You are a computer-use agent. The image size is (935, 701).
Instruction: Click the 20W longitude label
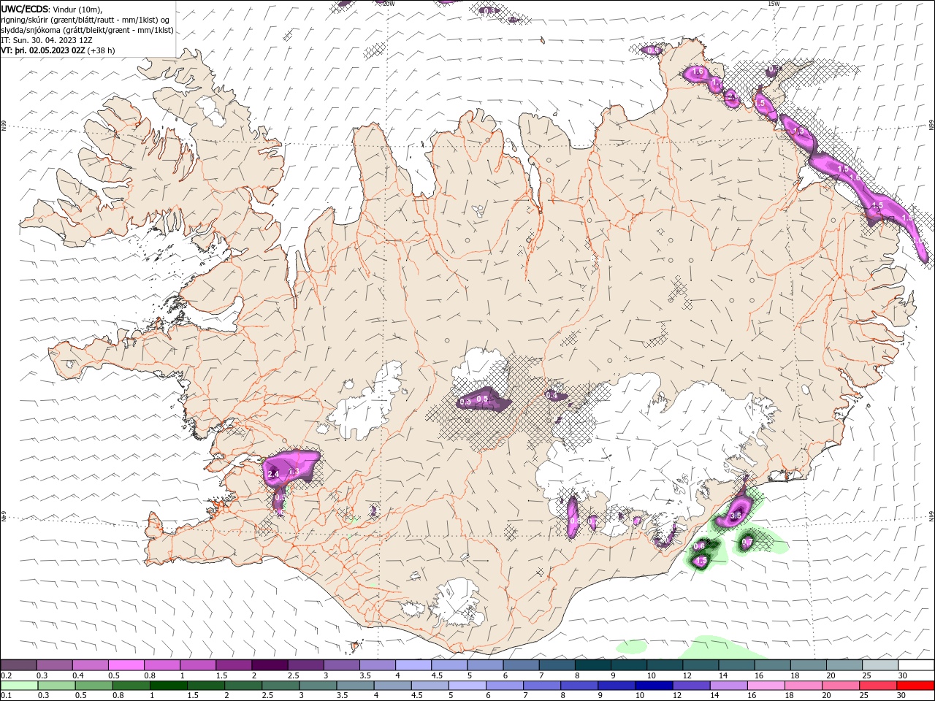(389, 4)
